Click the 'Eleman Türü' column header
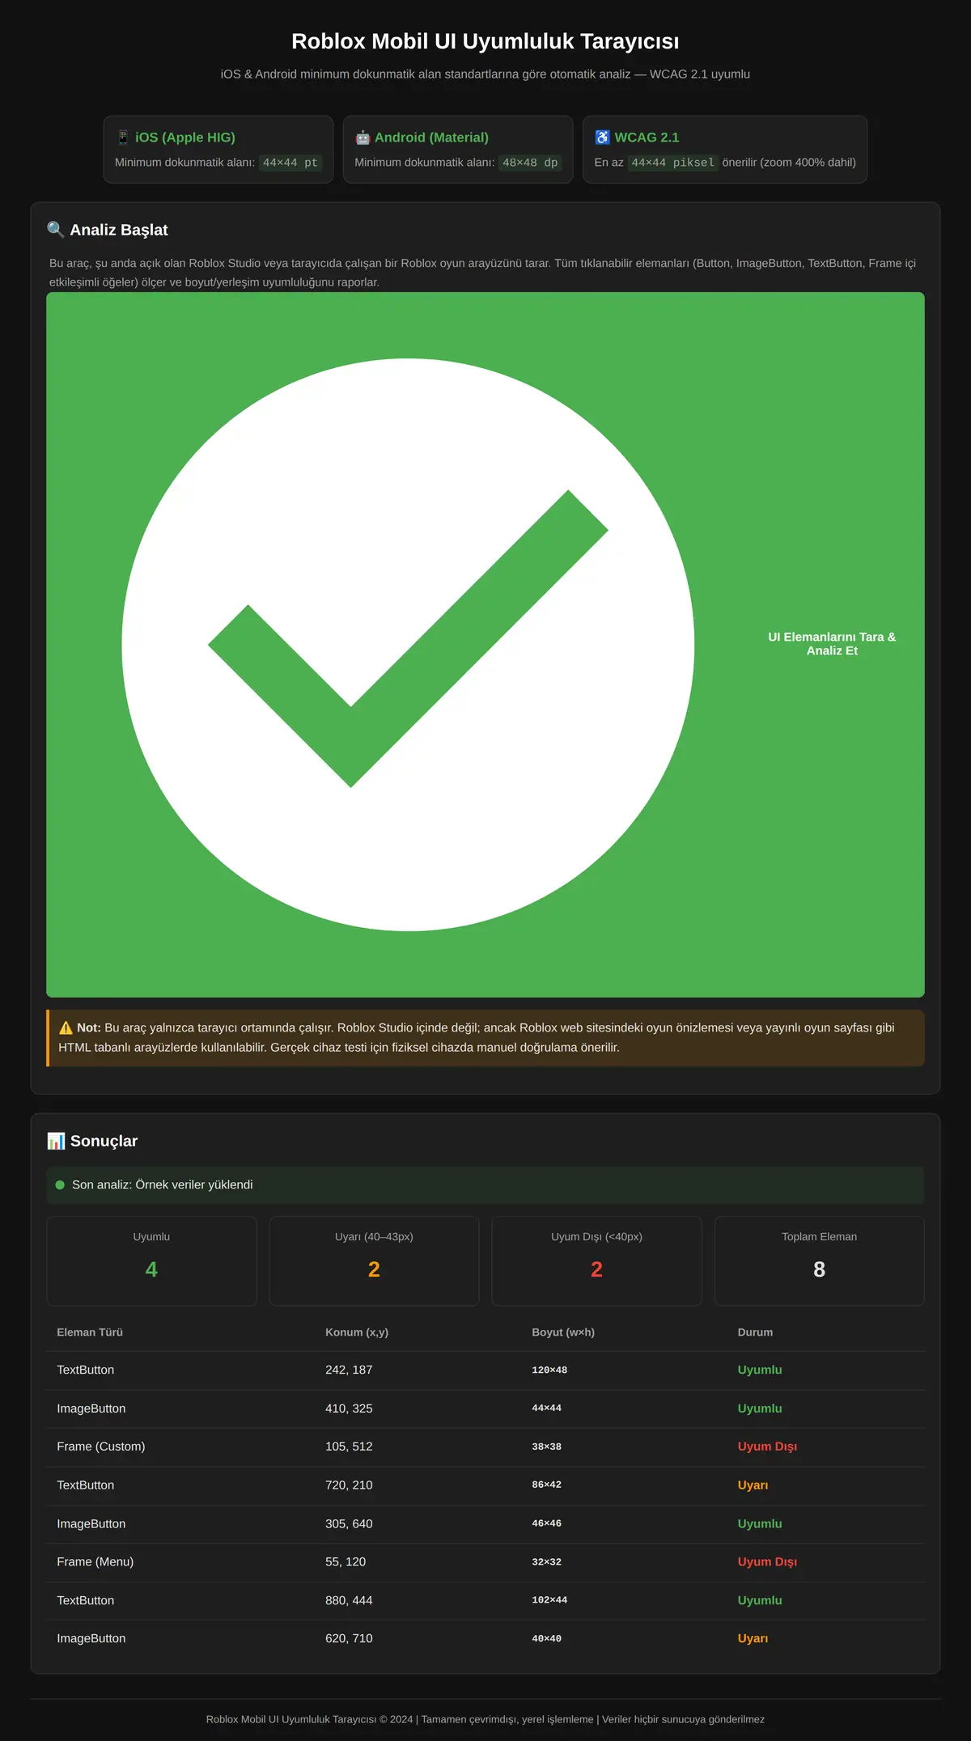 coord(90,1332)
